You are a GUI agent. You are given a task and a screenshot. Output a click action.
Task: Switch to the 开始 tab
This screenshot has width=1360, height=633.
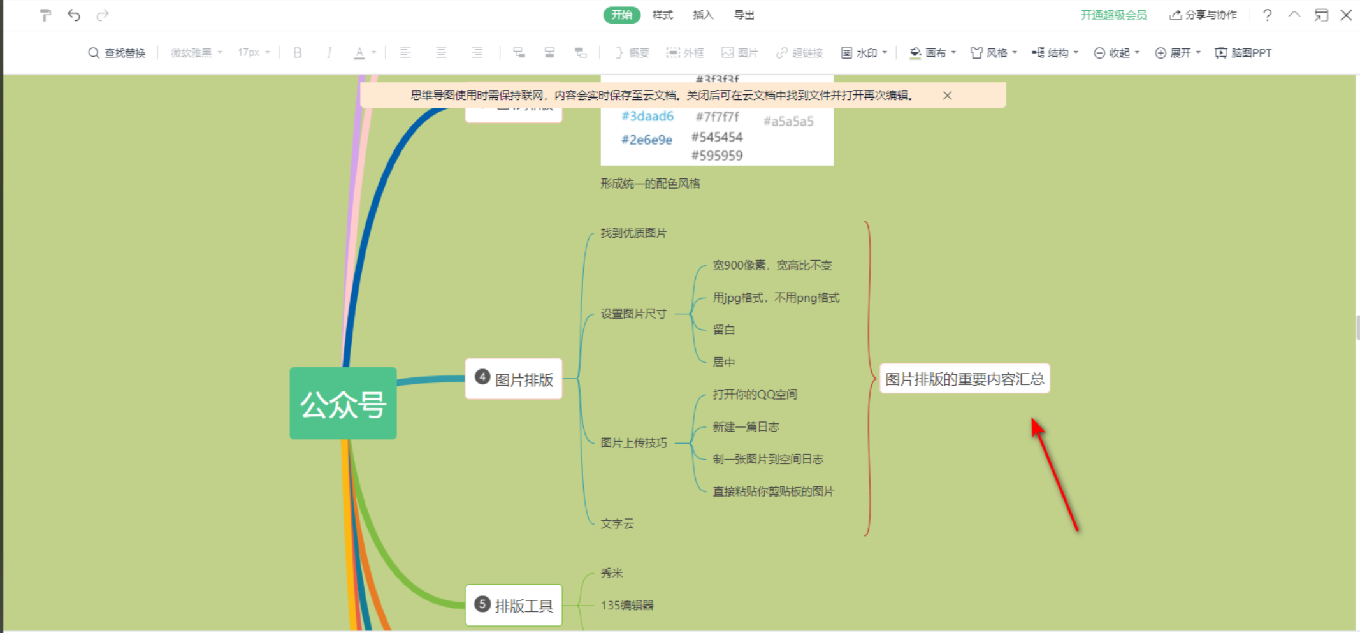tap(621, 15)
